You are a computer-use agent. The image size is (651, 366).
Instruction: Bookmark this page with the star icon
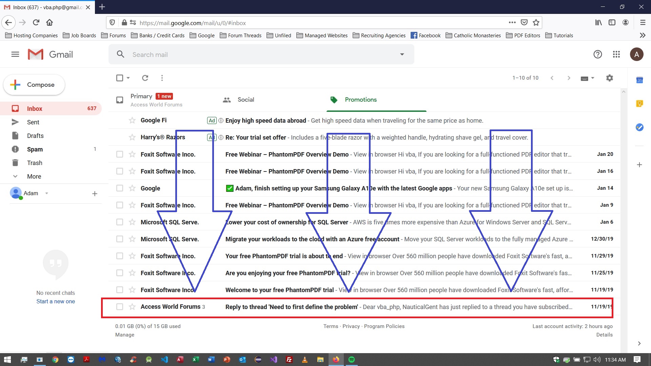pyautogui.click(x=536, y=23)
